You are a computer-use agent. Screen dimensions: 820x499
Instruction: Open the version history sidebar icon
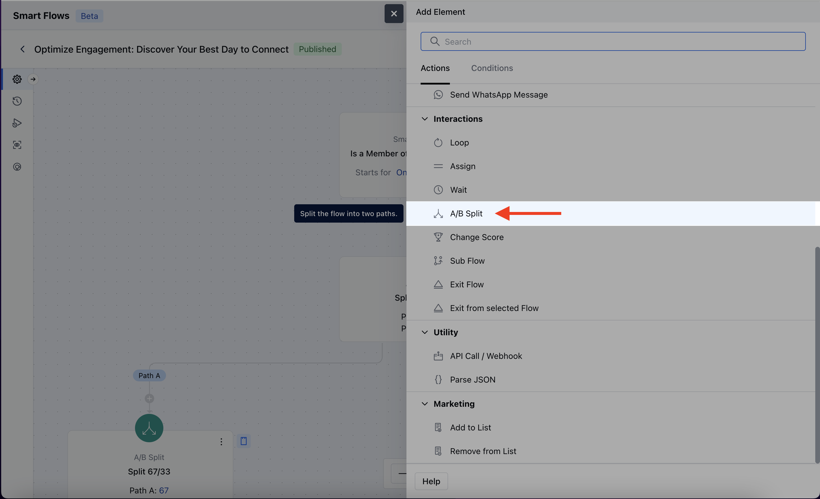tap(17, 101)
